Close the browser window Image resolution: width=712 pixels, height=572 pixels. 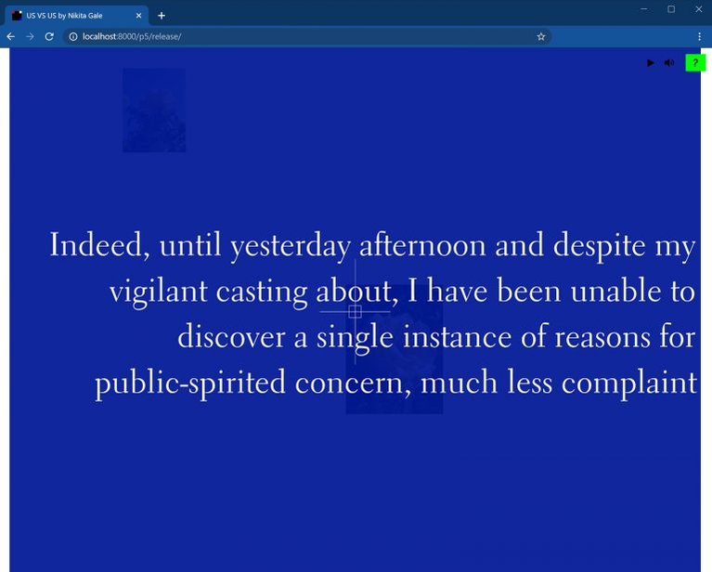[698, 9]
